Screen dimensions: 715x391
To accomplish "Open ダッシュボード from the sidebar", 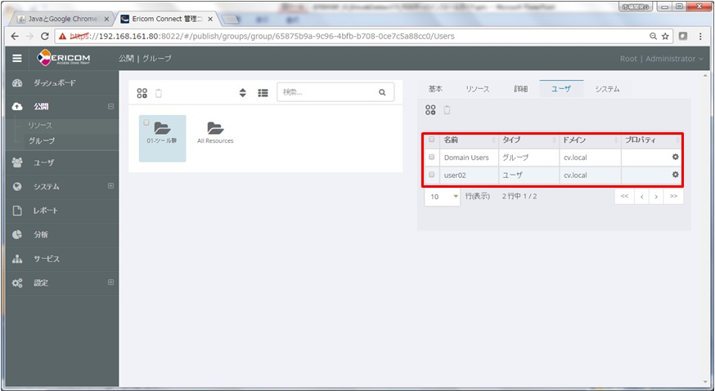I will [54, 83].
